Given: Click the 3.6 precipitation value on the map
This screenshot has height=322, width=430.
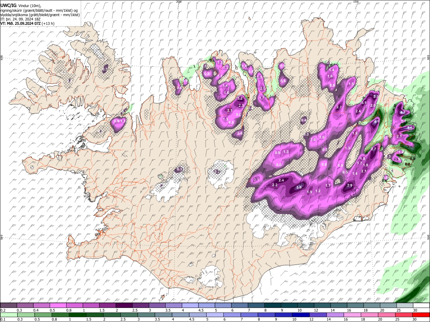Looking at the screenshot, I should (x=299, y=187).
